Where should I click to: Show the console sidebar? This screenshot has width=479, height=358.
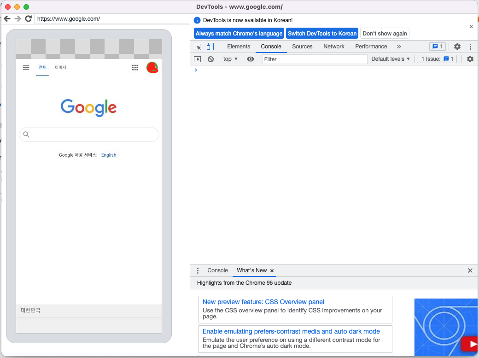pyautogui.click(x=197, y=59)
